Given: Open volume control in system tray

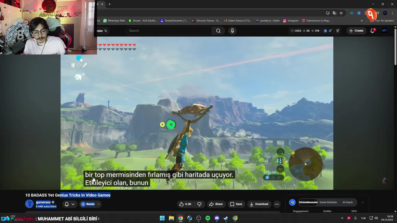Looking at the screenshot, I should click(x=376, y=218).
